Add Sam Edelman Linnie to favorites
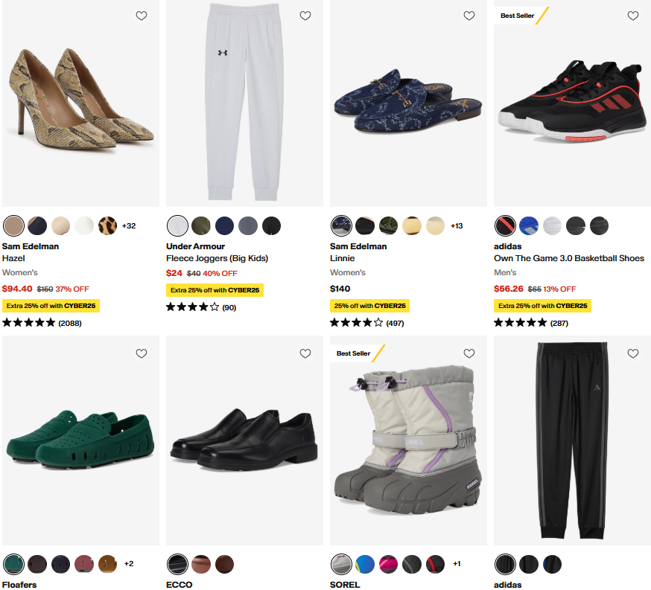 coord(469,16)
